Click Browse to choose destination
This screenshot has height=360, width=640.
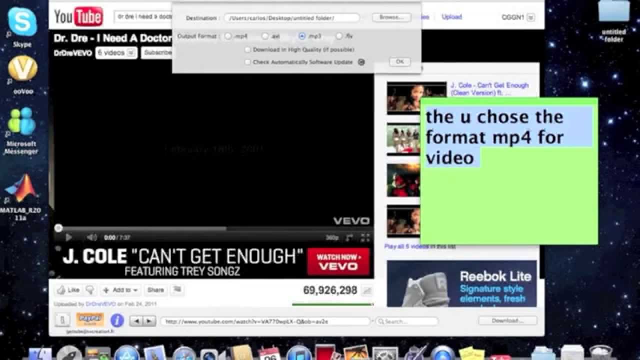391,17
